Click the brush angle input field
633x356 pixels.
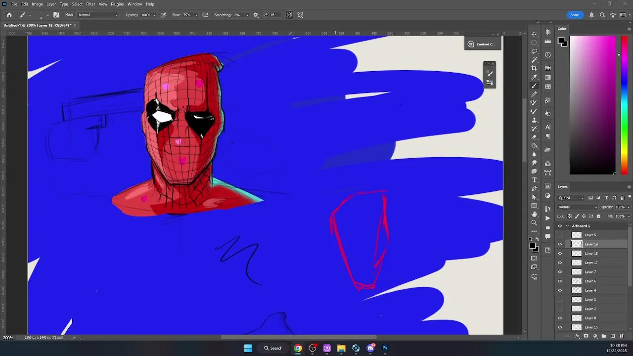[x=276, y=15]
